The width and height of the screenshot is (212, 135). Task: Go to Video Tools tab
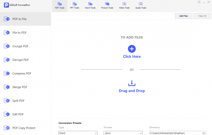click(x=124, y=6)
